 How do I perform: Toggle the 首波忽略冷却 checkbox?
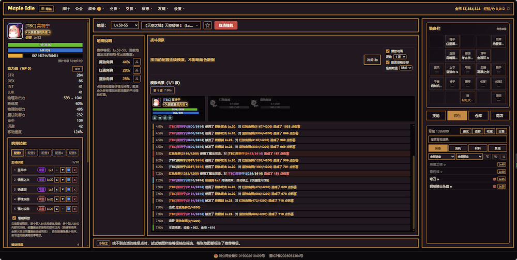tap(387, 62)
